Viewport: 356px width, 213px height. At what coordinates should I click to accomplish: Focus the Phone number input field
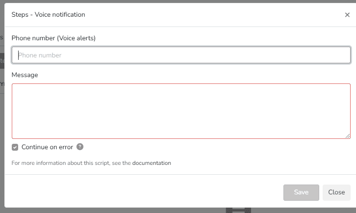point(181,55)
